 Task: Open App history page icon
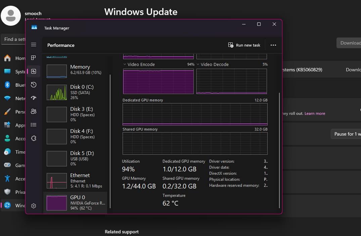[34, 85]
